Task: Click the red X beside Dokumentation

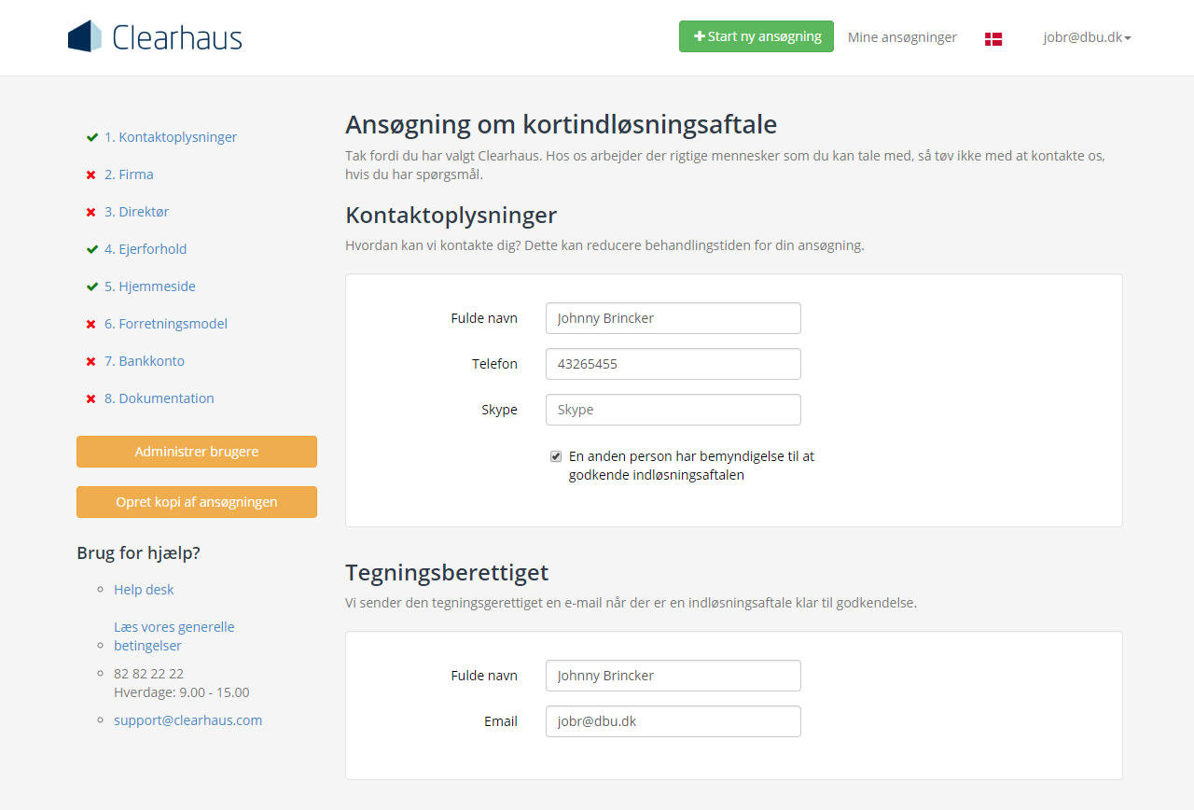Action: [91, 398]
